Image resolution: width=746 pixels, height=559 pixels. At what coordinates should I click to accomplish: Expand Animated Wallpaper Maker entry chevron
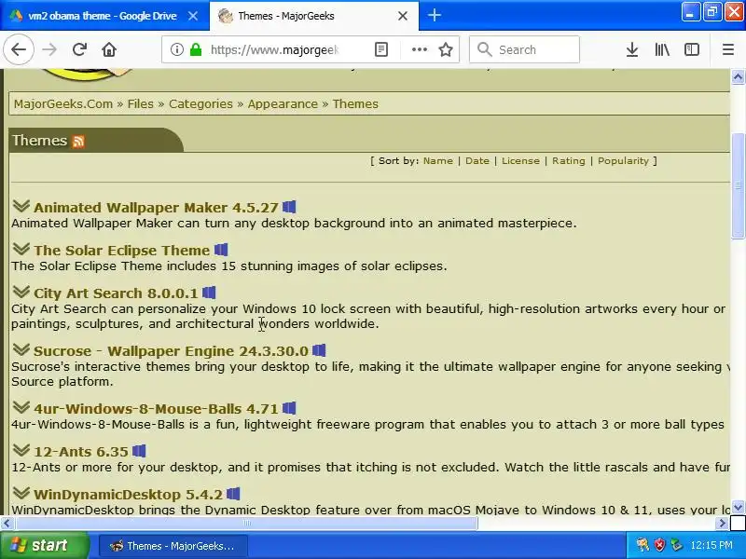[21, 206]
